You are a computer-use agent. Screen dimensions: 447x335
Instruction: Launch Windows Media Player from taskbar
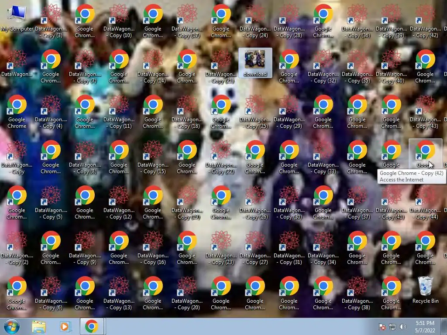tap(65, 327)
